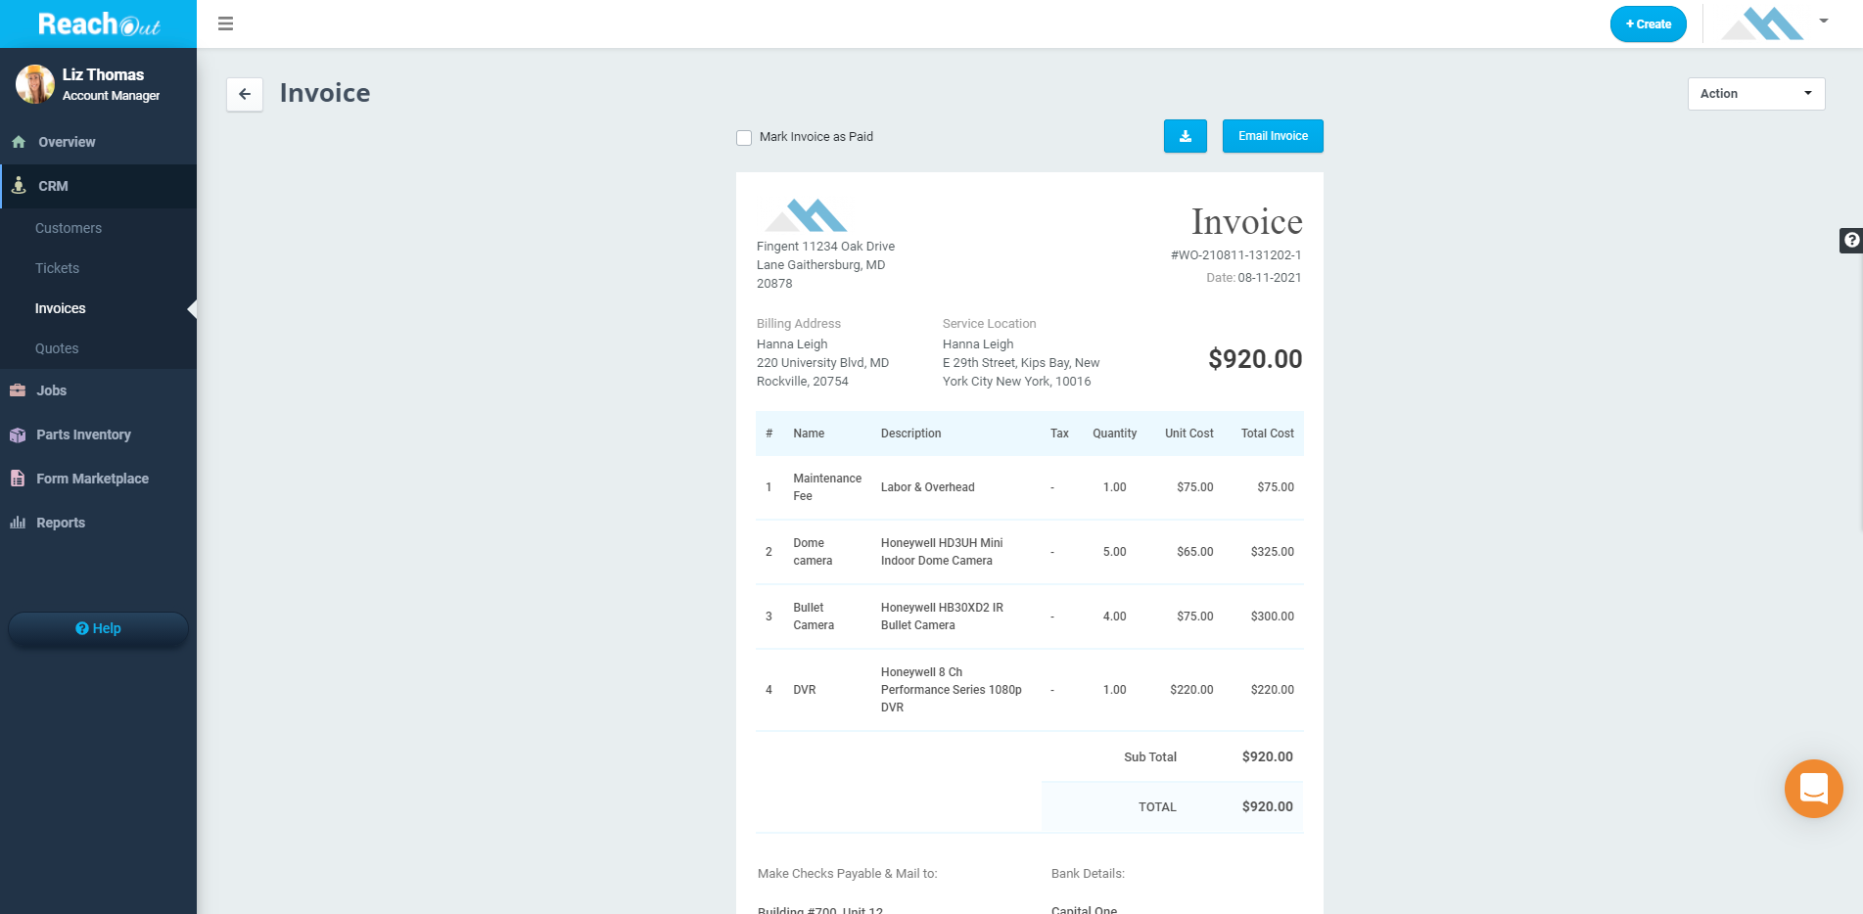Click the Overview home icon

(19, 142)
